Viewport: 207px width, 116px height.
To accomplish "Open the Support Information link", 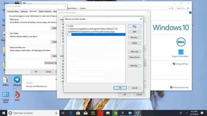I will coord(180,56).
